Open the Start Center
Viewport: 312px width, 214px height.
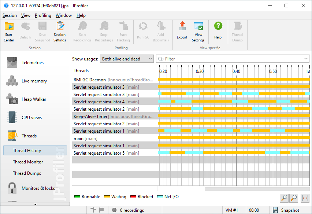click(9, 32)
